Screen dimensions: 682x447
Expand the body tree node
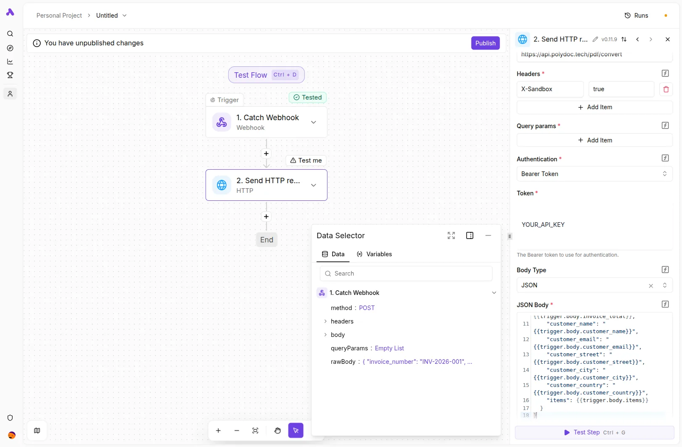325,335
